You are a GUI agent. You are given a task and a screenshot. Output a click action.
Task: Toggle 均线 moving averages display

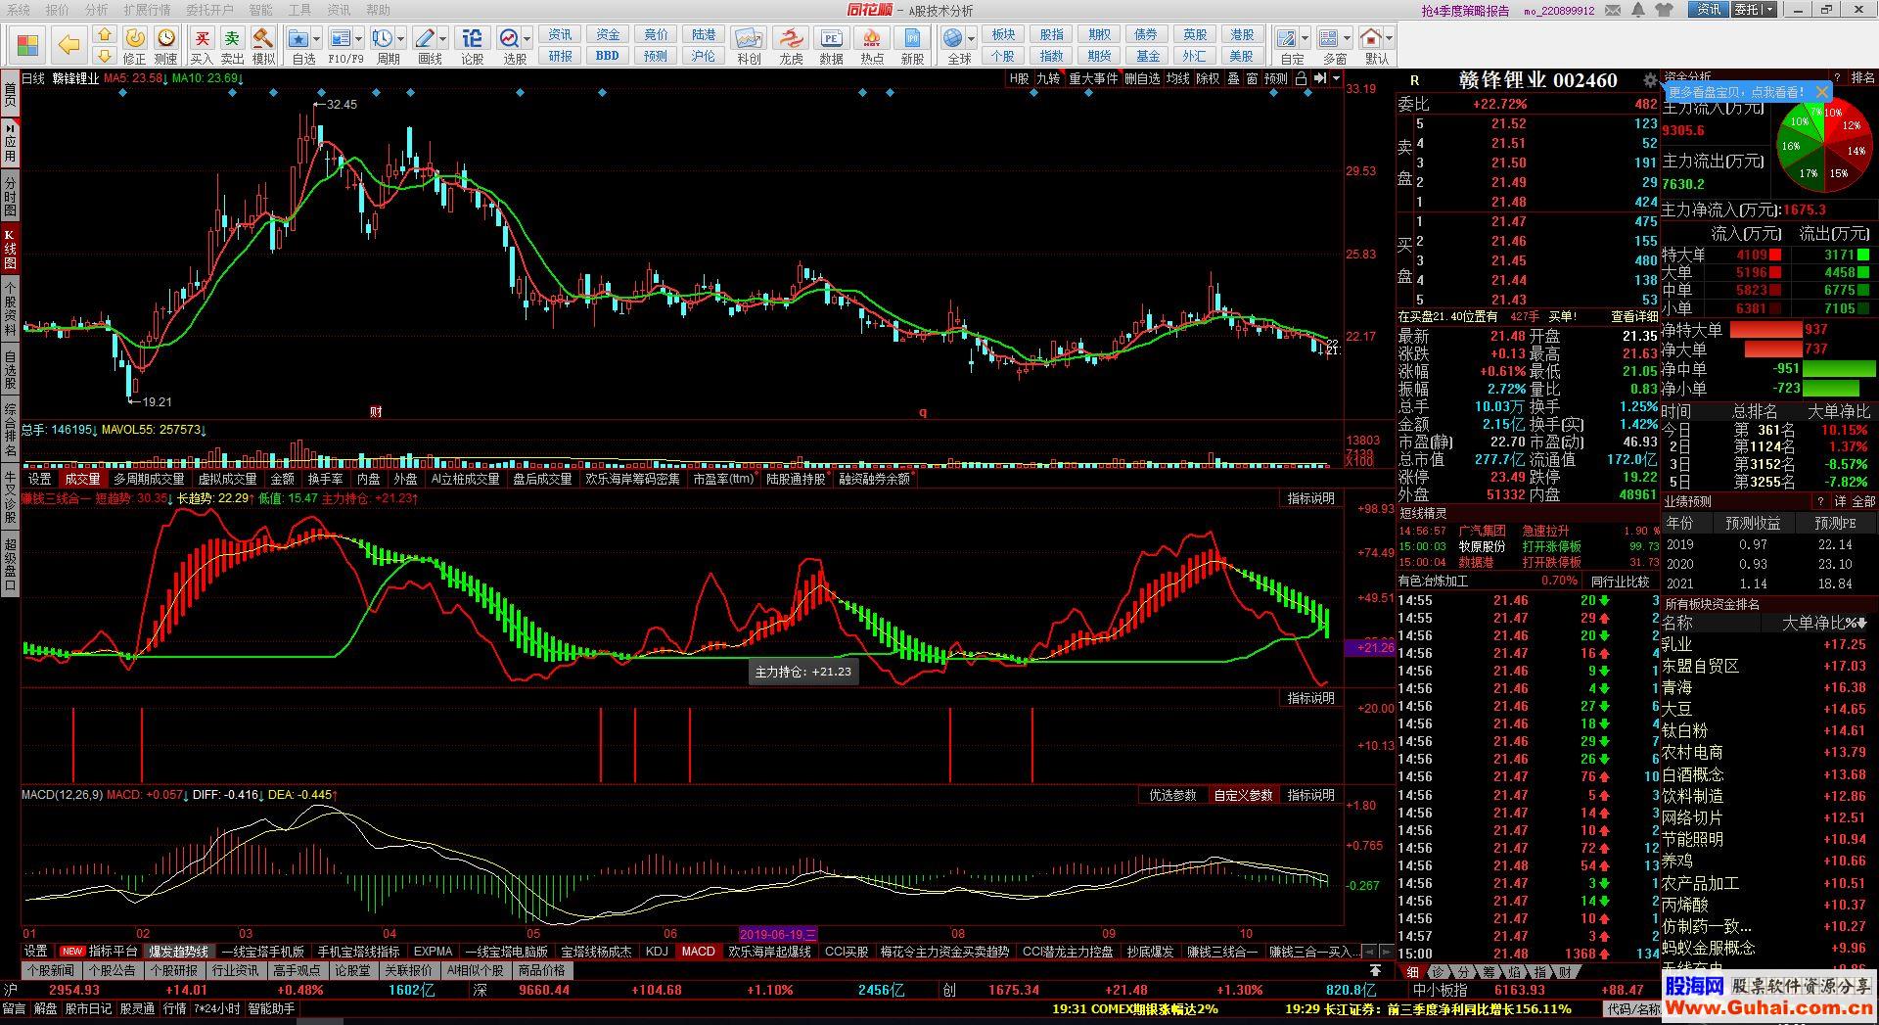click(1177, 78)
